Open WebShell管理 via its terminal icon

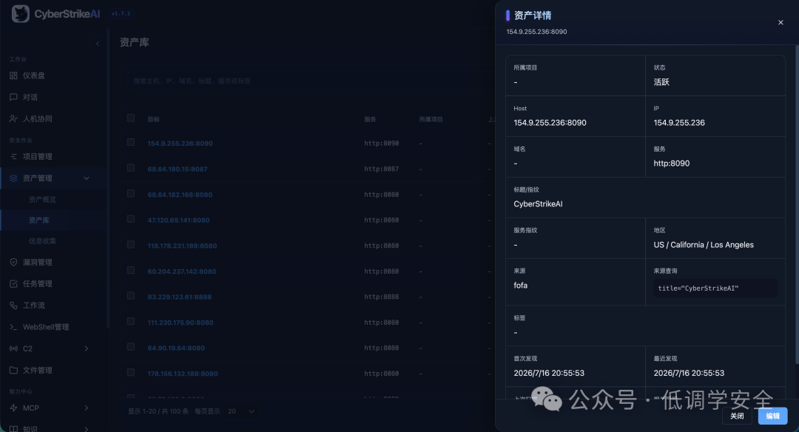13,326
